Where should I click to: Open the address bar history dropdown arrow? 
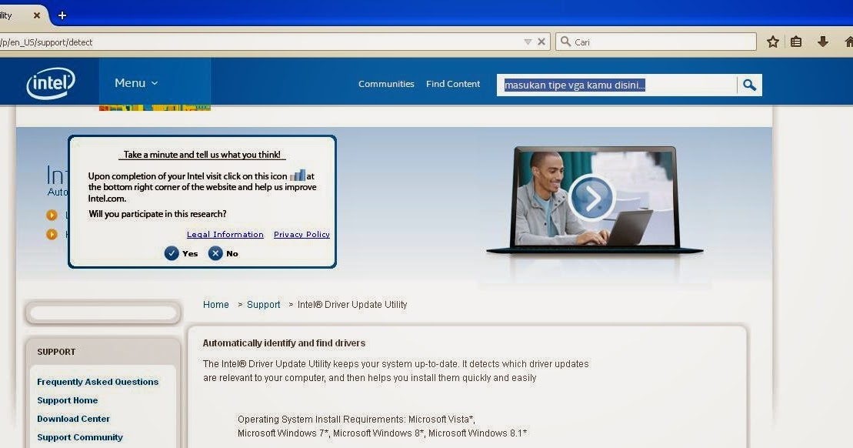coord(527,42)
